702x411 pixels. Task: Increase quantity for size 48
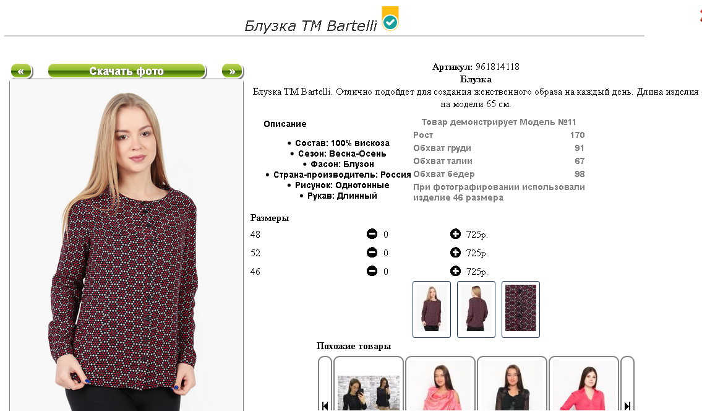pos(455,234)
